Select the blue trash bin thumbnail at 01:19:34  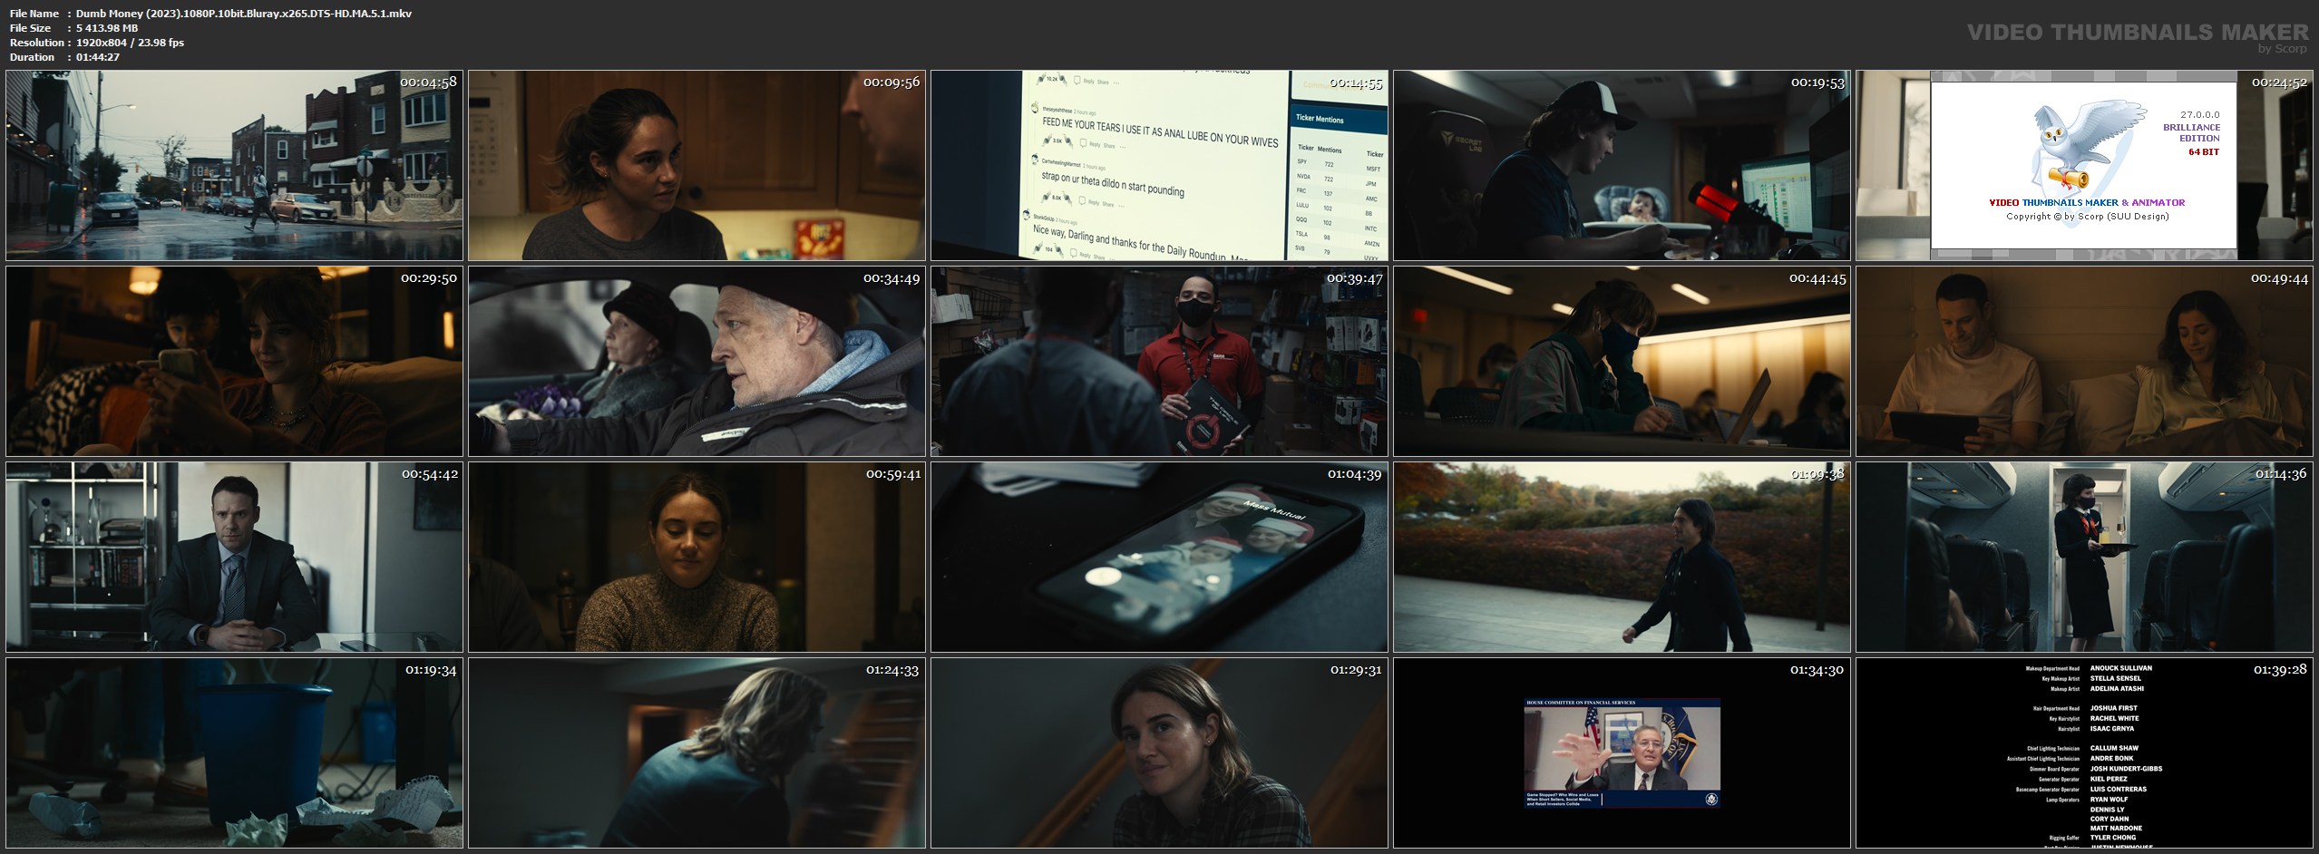[x=234, y=752]
